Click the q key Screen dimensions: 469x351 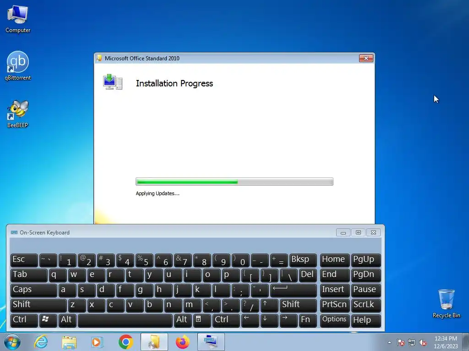click(x=58, y=275)
